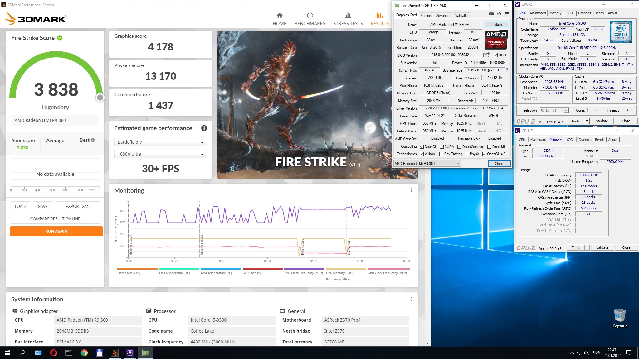Click the green validation checkmark next to Fire Strike Score
The width and height of the screenshot is (639, 359).
point(60,38)
